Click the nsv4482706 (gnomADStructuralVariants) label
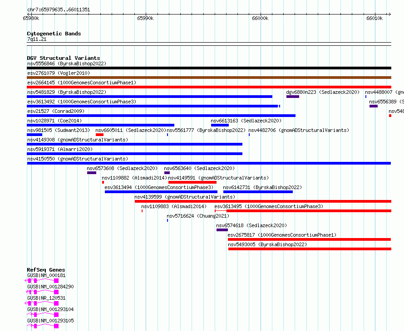This screenshot has width=404, height=331. 299,130
